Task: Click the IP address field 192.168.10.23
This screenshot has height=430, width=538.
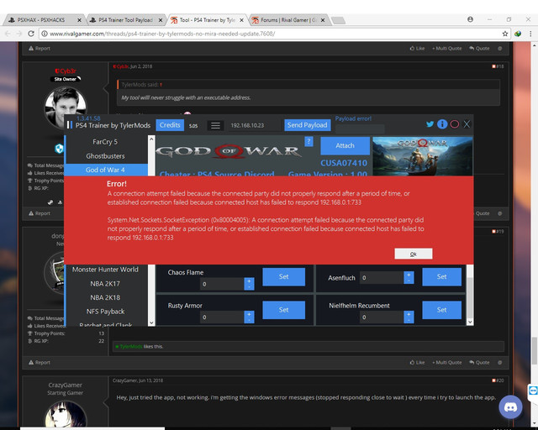Action: [x=254, y=125]
